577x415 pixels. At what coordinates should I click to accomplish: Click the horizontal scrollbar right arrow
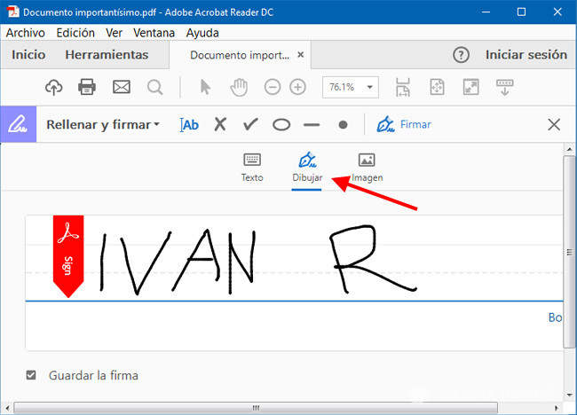[557, 408]
